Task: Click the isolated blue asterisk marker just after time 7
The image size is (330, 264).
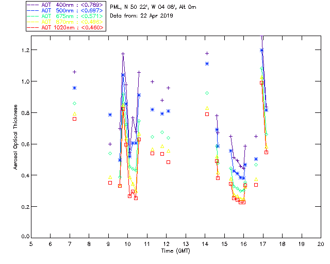Action: (x=74, y=88)
